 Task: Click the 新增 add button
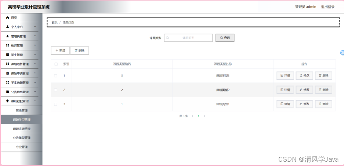coord(60,50)
